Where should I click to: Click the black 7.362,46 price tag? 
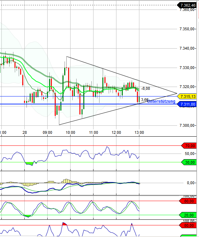187,5
